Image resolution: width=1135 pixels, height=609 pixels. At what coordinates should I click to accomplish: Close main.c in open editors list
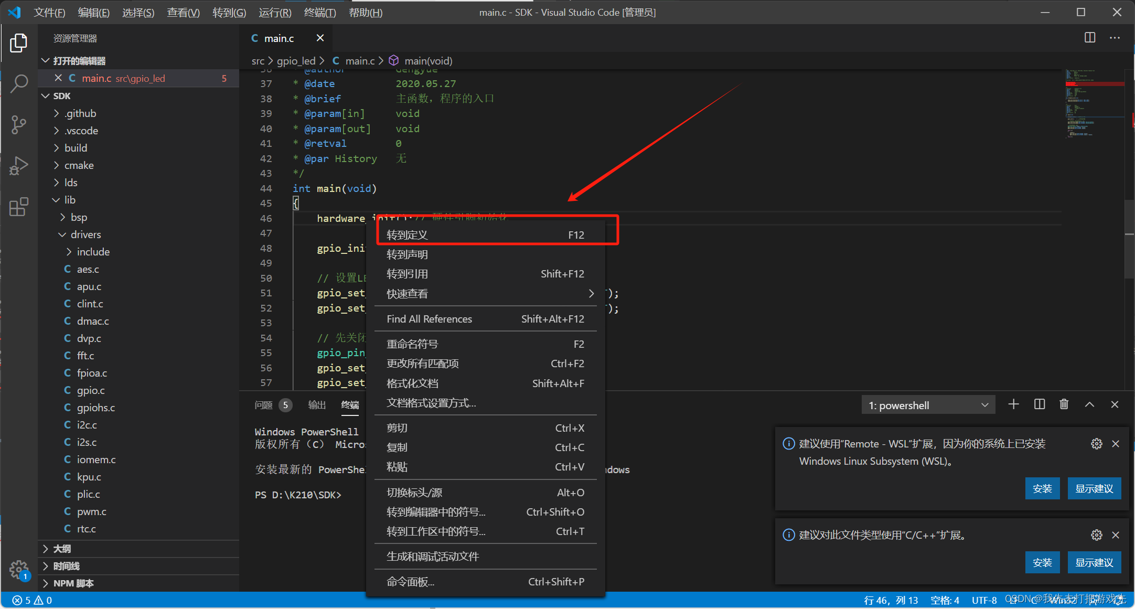(58, 78)
